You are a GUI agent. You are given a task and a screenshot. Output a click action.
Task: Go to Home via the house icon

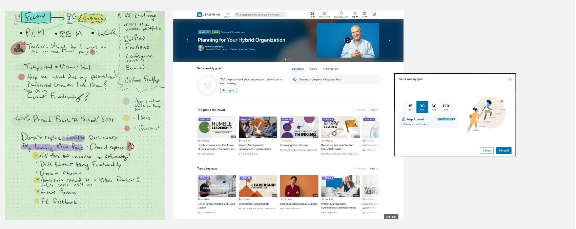click(312, 13)
